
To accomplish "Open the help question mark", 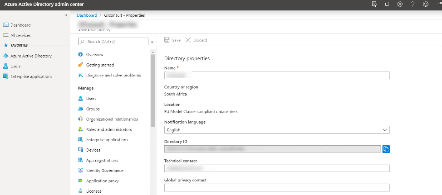I will tap(413, 4).
